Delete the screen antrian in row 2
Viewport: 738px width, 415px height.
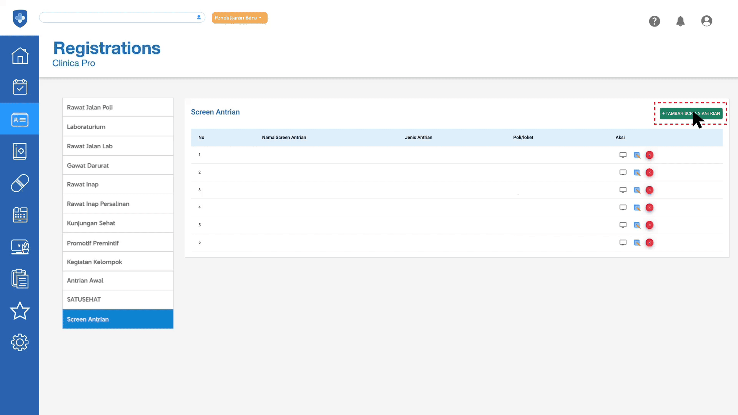click(x=649, y=173)
